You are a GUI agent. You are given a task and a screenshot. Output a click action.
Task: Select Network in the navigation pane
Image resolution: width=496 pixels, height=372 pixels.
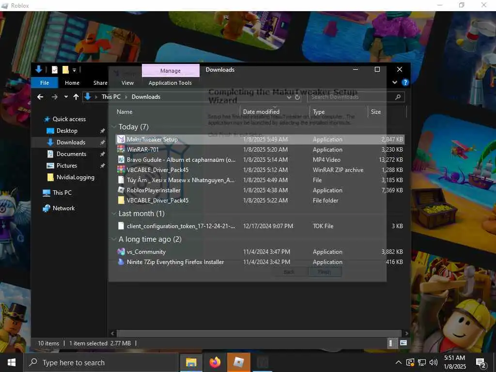point(63,208)
